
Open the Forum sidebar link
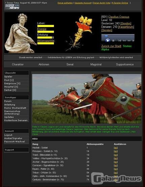click(x=8, y=101)
